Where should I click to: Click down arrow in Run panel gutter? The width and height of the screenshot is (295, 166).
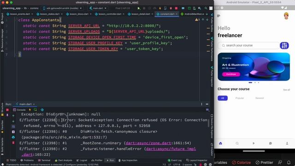pyautogui.click(x=13, y=121)
